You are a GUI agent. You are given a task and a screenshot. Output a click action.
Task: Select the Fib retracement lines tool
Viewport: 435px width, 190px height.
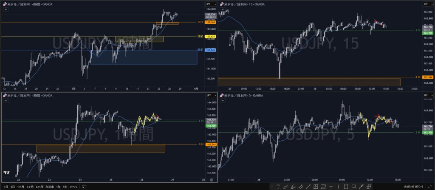(323, 187)
